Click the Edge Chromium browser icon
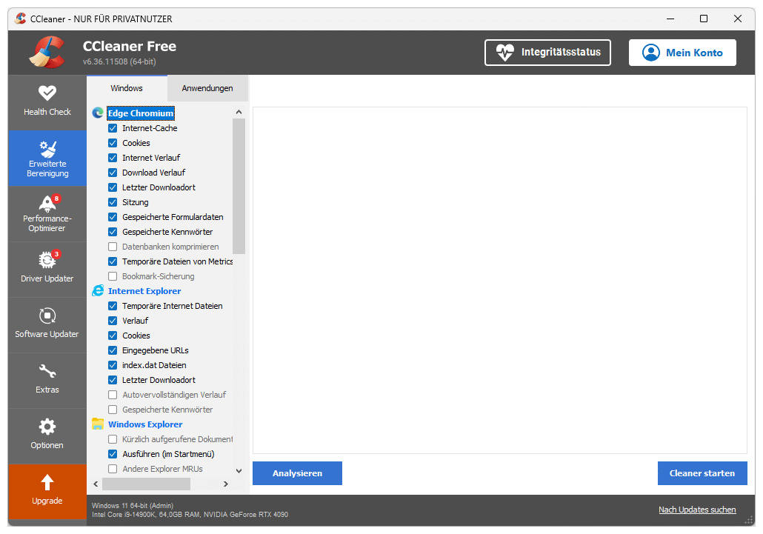 click(98, 113)
